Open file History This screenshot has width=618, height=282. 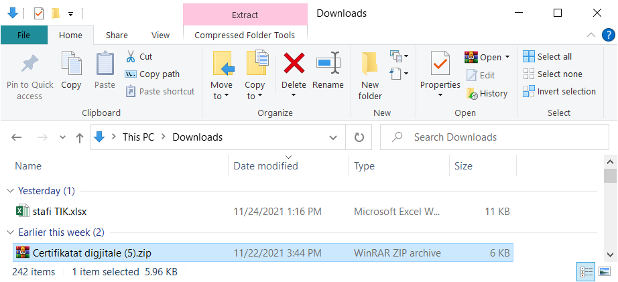[487, 93]
